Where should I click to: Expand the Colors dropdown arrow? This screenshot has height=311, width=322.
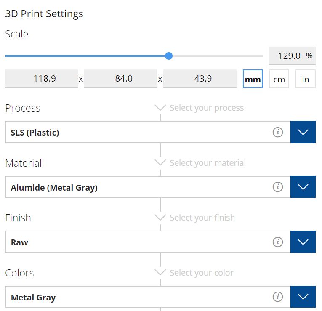pos(303,297)
